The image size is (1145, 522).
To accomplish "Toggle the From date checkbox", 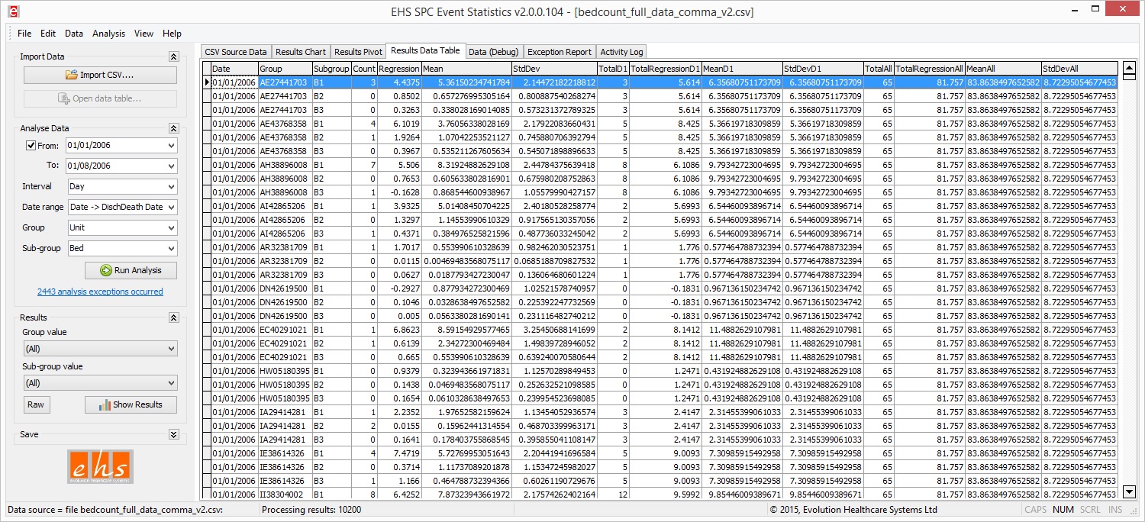I will pyautogui.click(x=31, y=146).
